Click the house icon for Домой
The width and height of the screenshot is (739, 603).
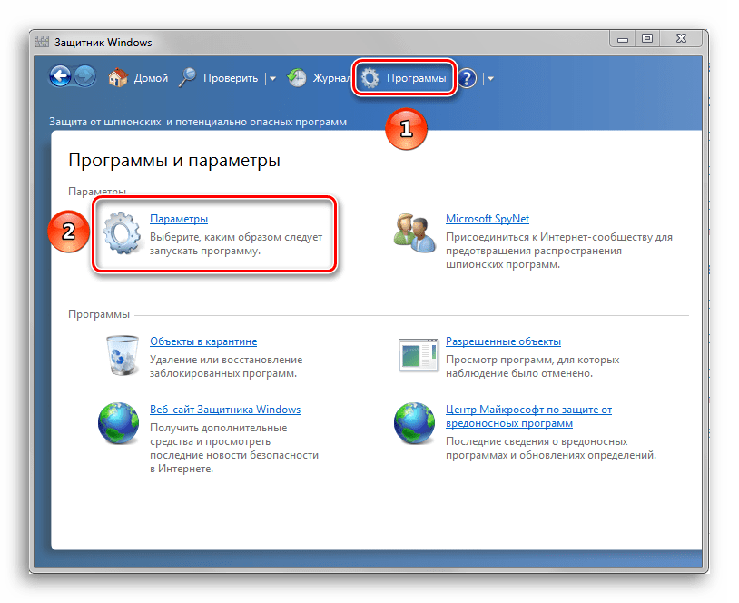pyautogui.click(x=118, y=78)
